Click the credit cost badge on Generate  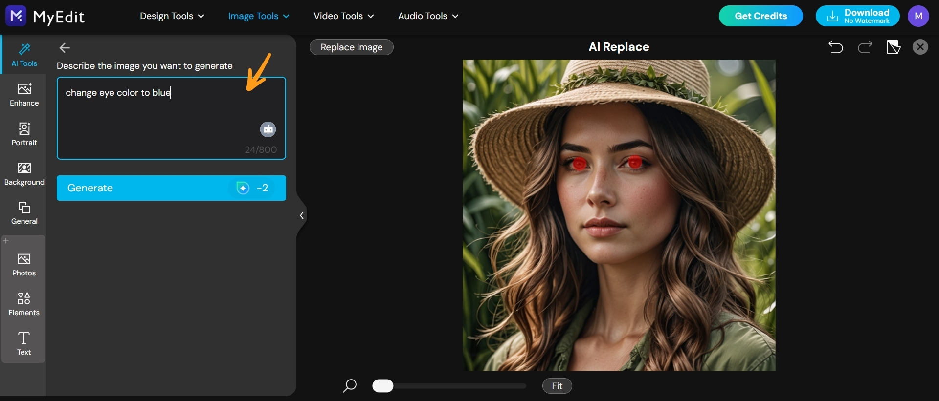[x=252, y=188]
